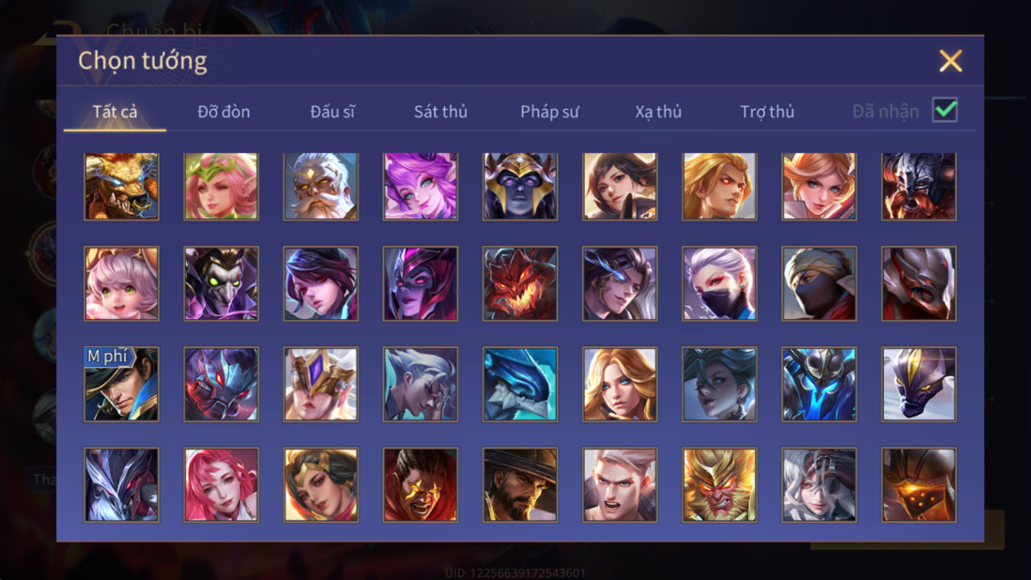Close the 'Chọn tướng' dialog
Screen dimensions: 1031x580
click(950, 60)
